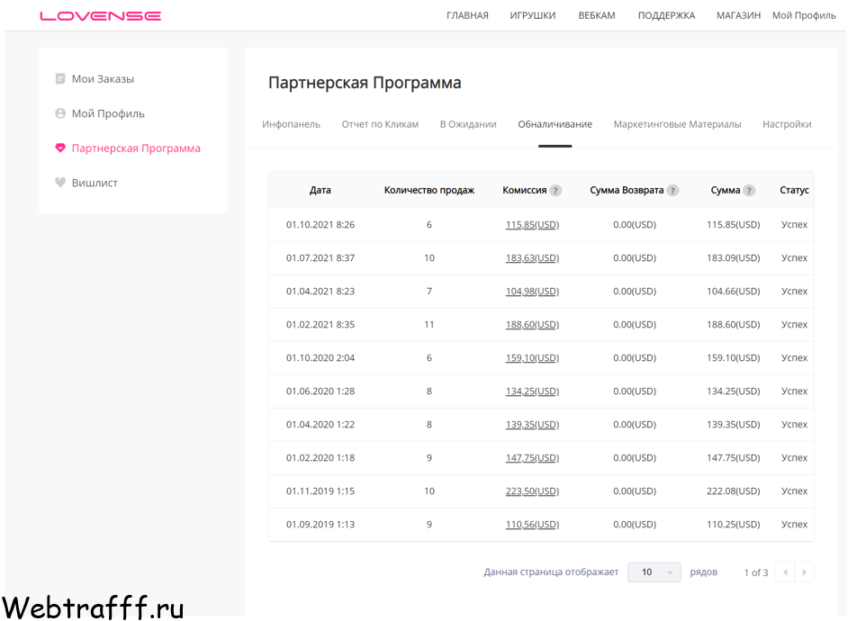This screenshot has height=621, width=848.
Task: Switch to the В Ожидании tab
Action: [468, 124]
